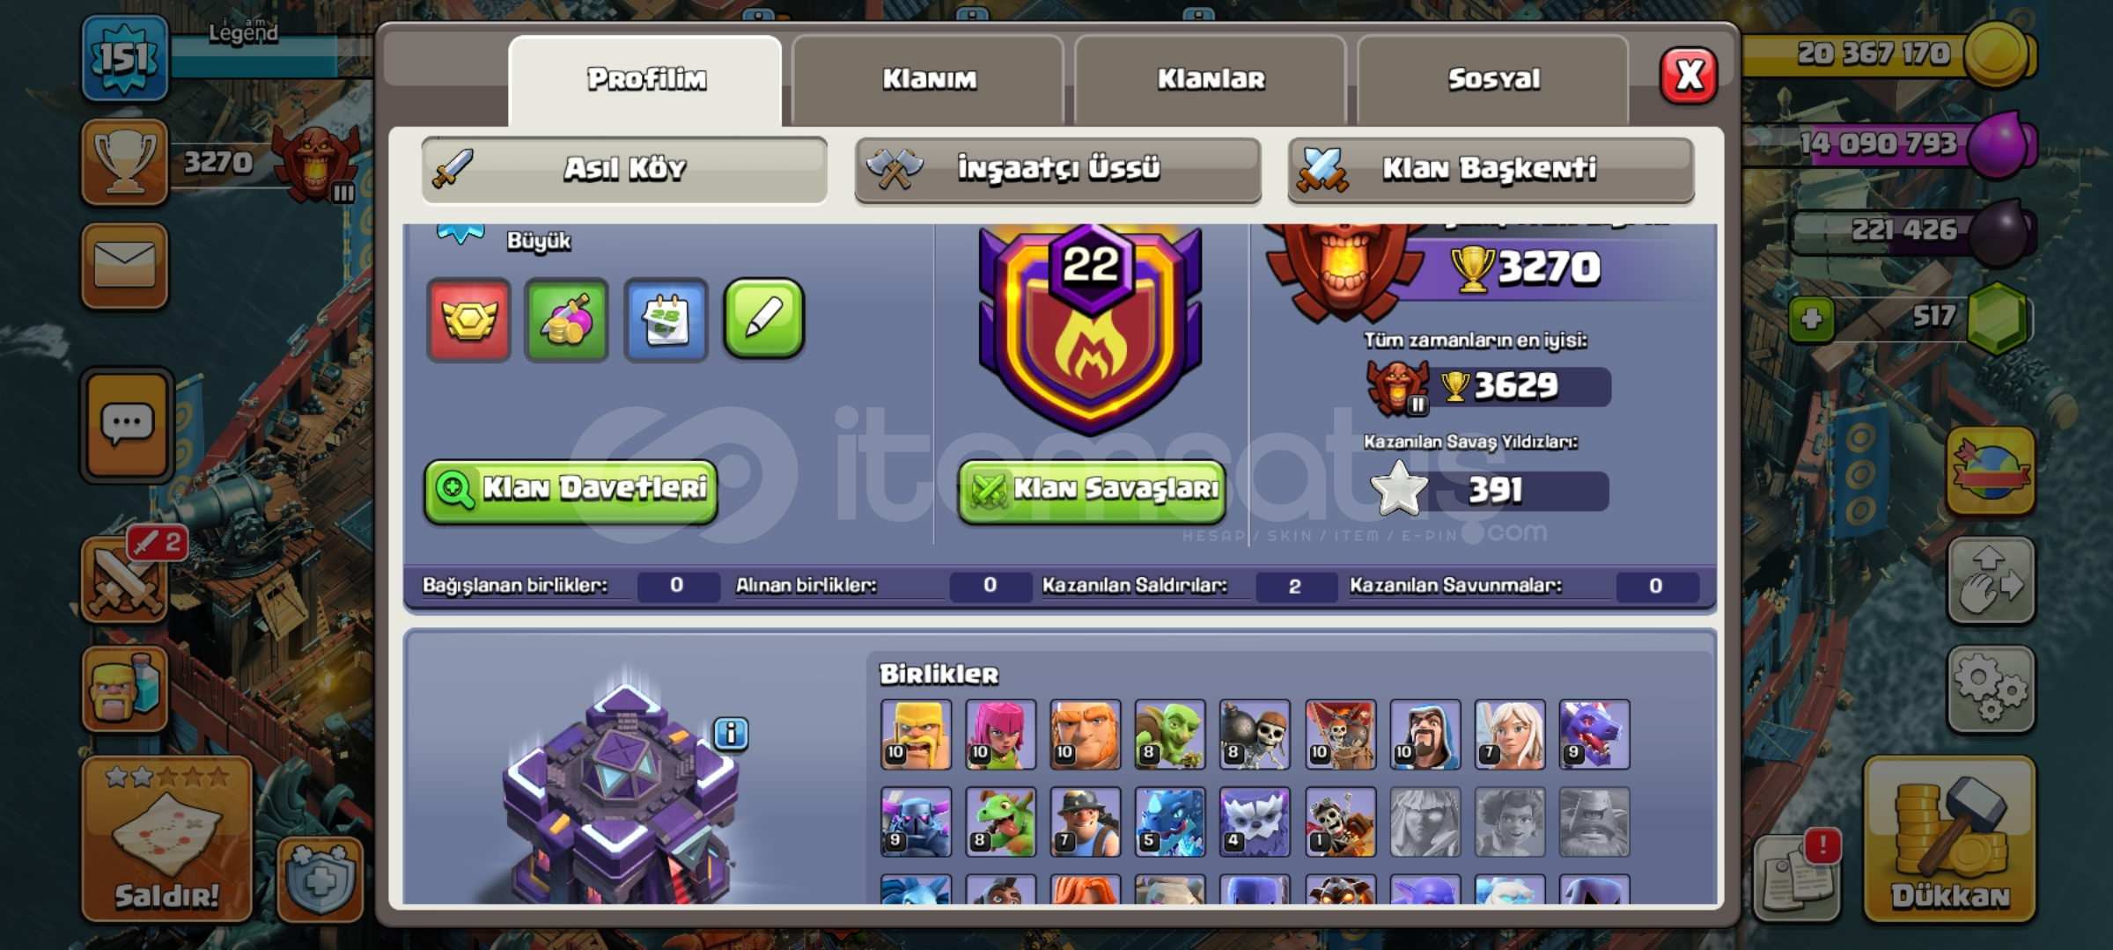Switch to İnşaatçı Üssü view
2113x950 pixels.
point(1057,169)
